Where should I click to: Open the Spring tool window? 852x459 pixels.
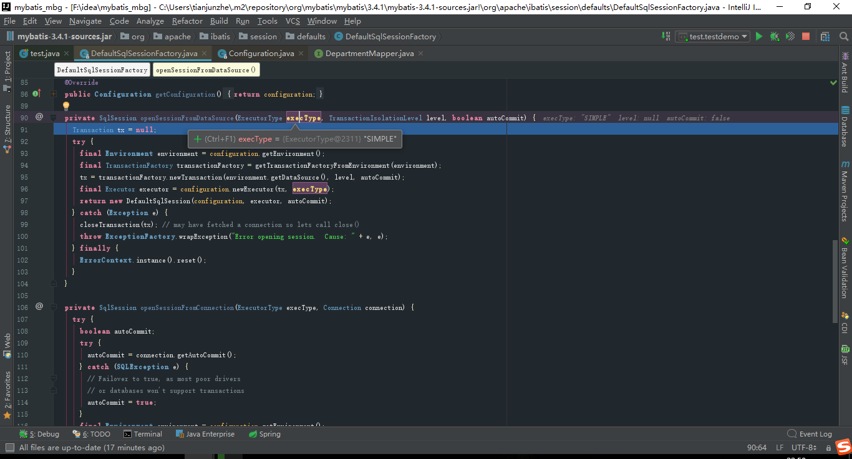click(x=265, y=433)
